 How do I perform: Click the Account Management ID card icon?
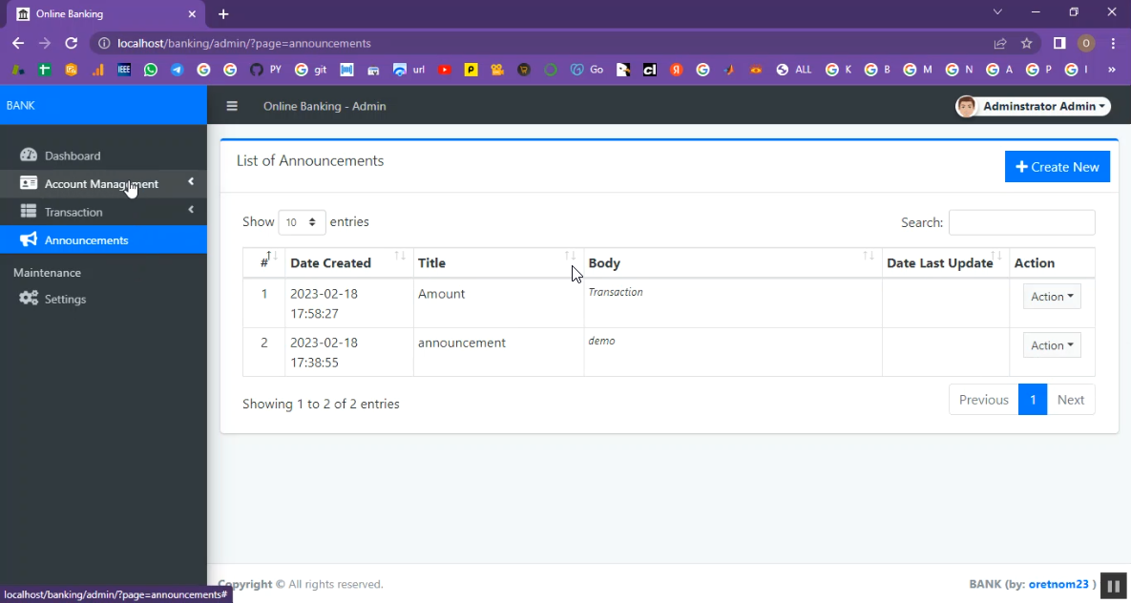coord(29,183)
